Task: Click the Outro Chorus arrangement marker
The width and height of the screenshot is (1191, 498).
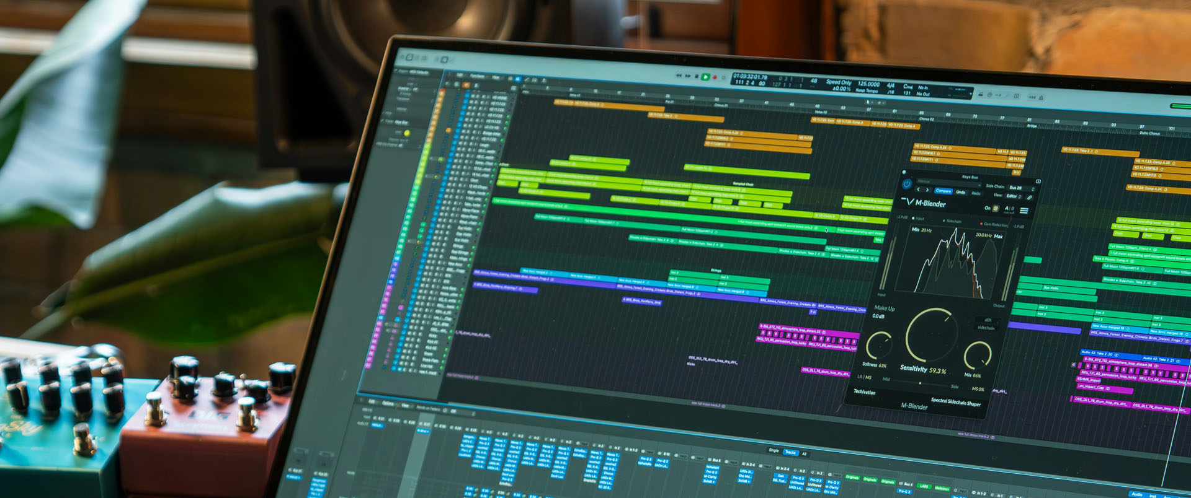Action: [1149, 133]
